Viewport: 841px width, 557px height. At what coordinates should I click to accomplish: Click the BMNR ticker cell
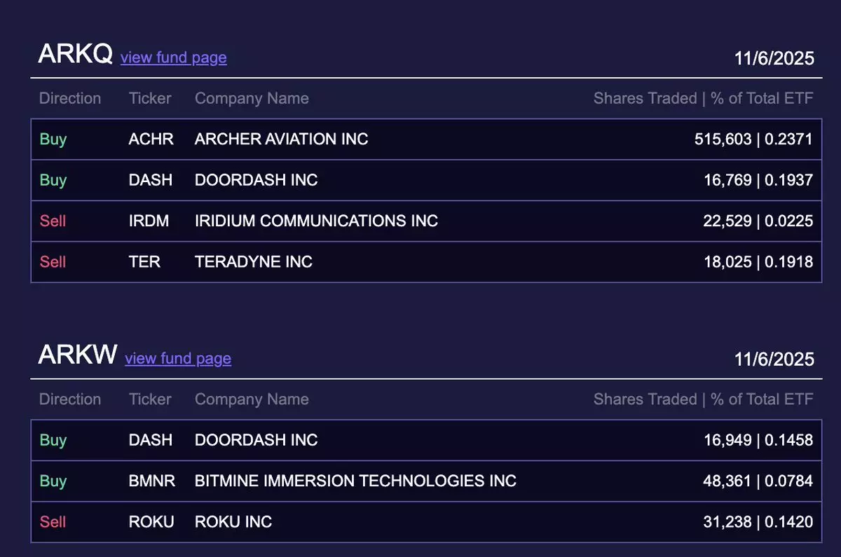(152, 481)
